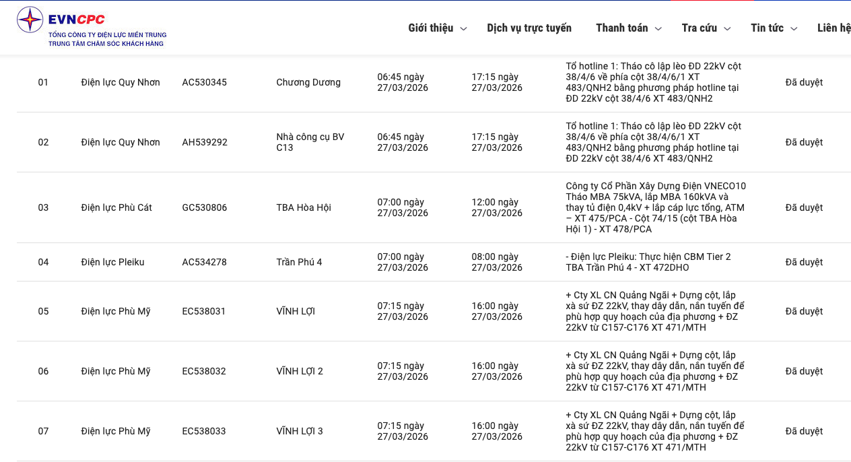Click Điện lực Pleiku in row 04
Viewport: 851px width, 462px height.
(112, 262)
